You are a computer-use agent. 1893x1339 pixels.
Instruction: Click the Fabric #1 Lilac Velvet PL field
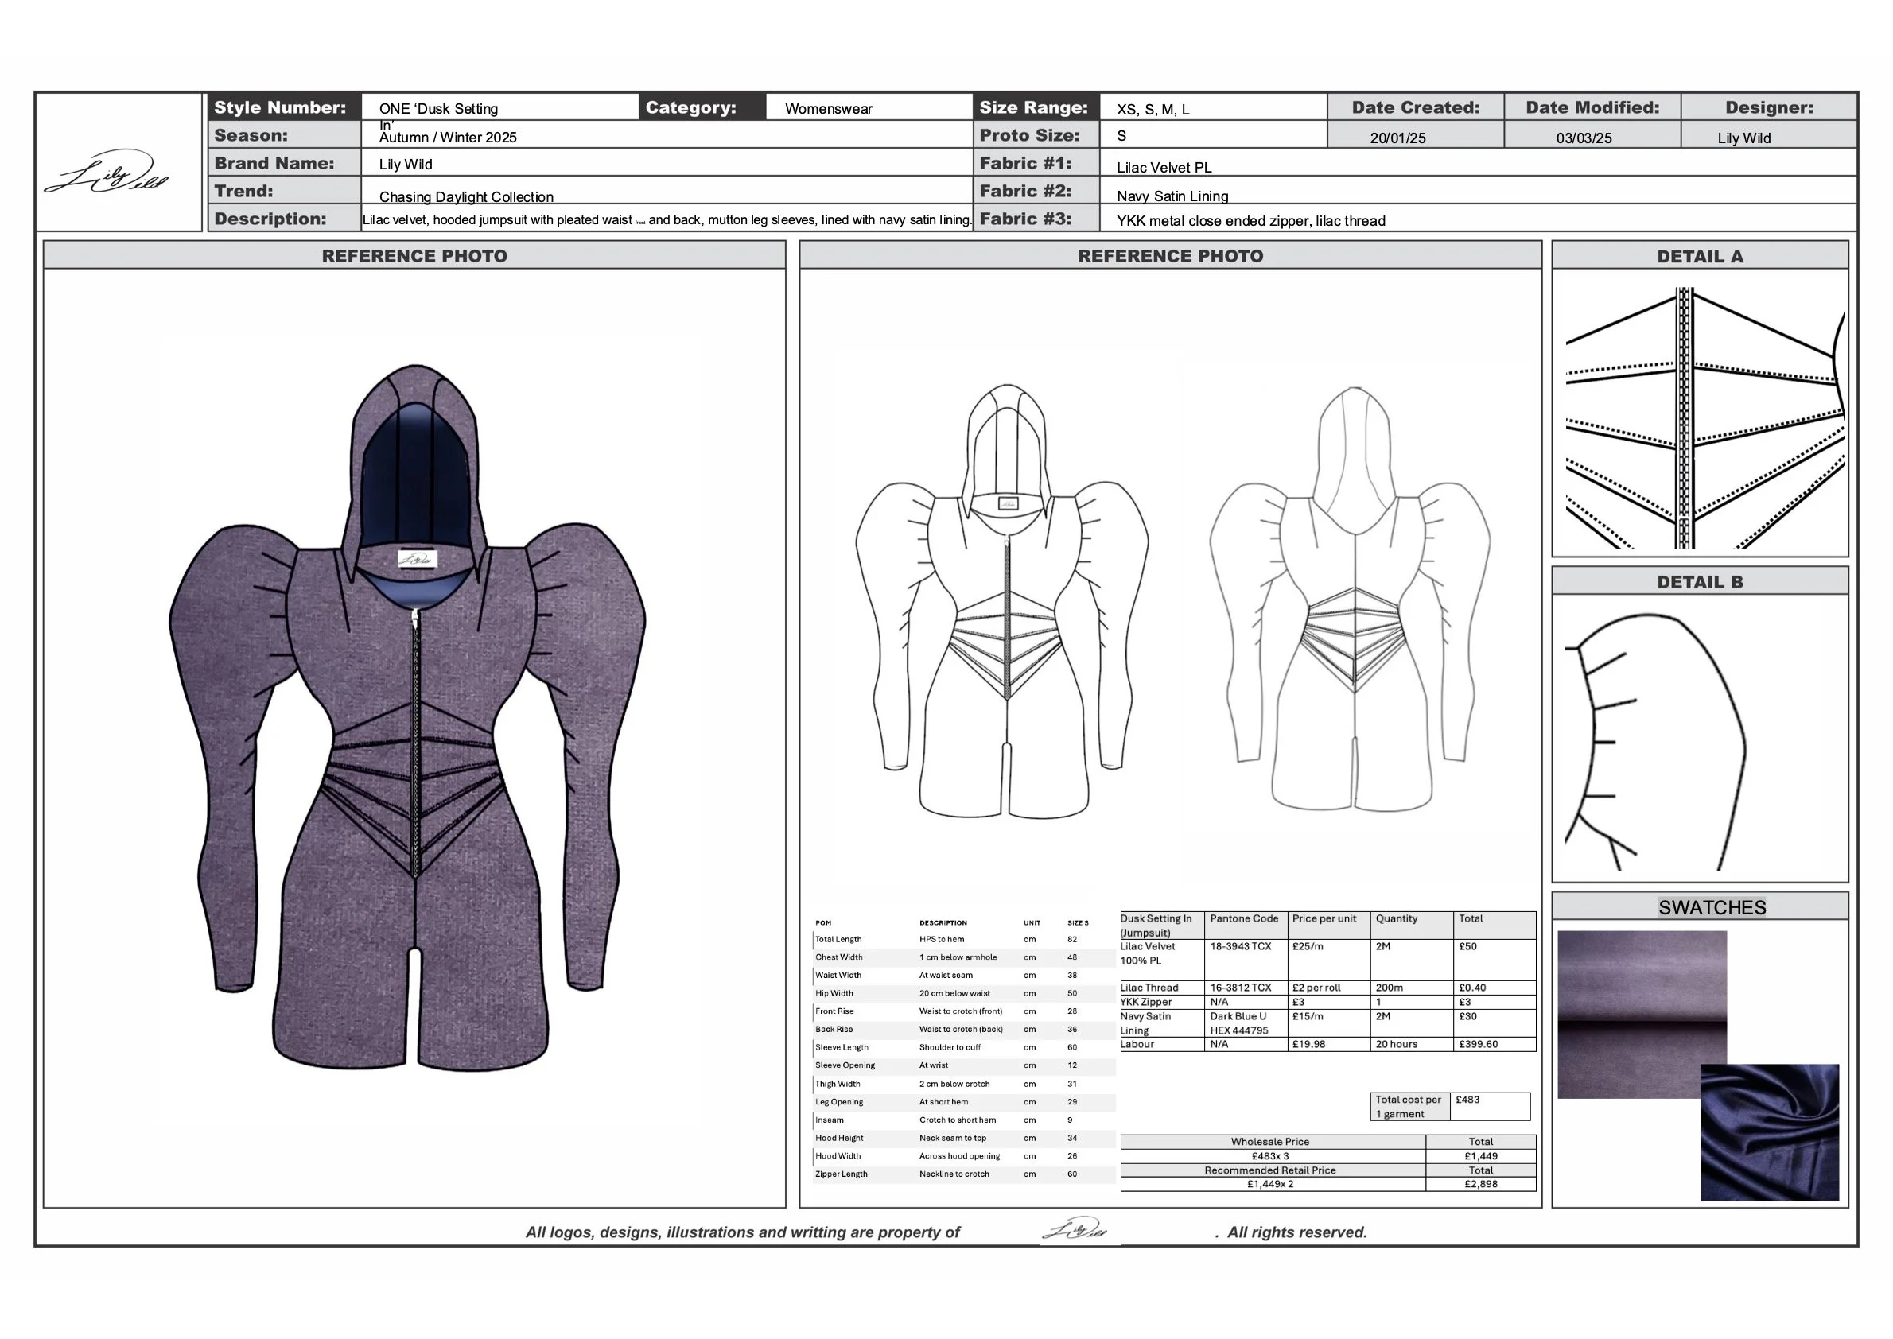click(1164, 167)
